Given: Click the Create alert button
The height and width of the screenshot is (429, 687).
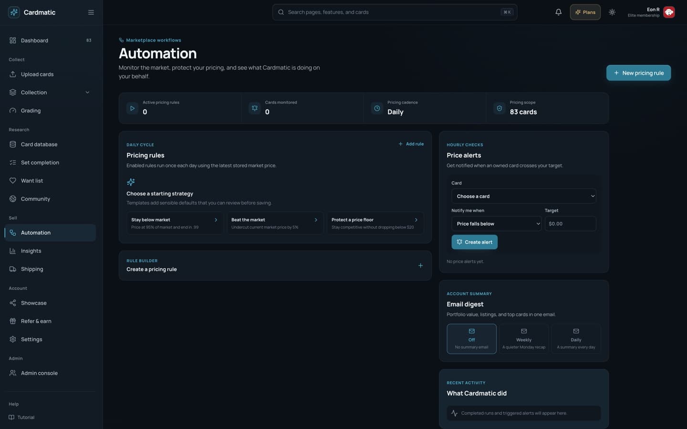Looking at the screenshot, I should 474,242.
